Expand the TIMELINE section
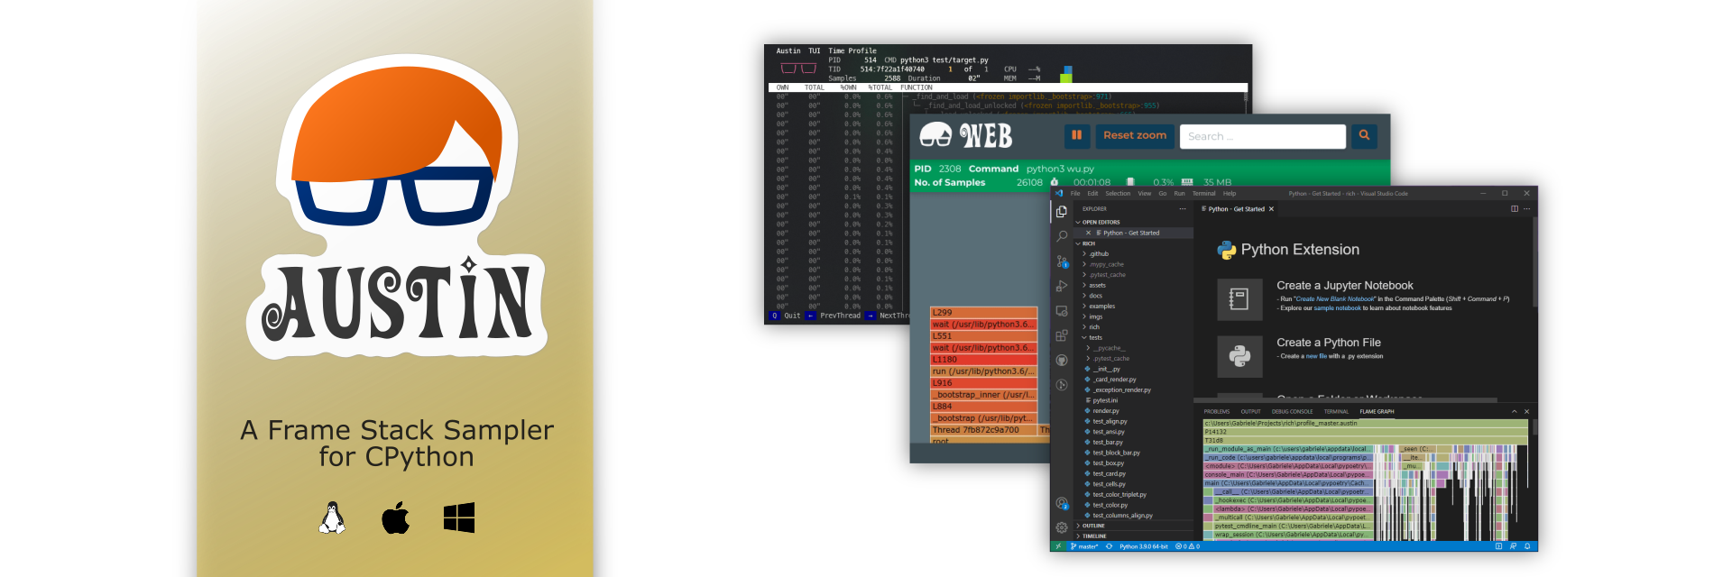1732x577 pixels. pos(1078,536)
